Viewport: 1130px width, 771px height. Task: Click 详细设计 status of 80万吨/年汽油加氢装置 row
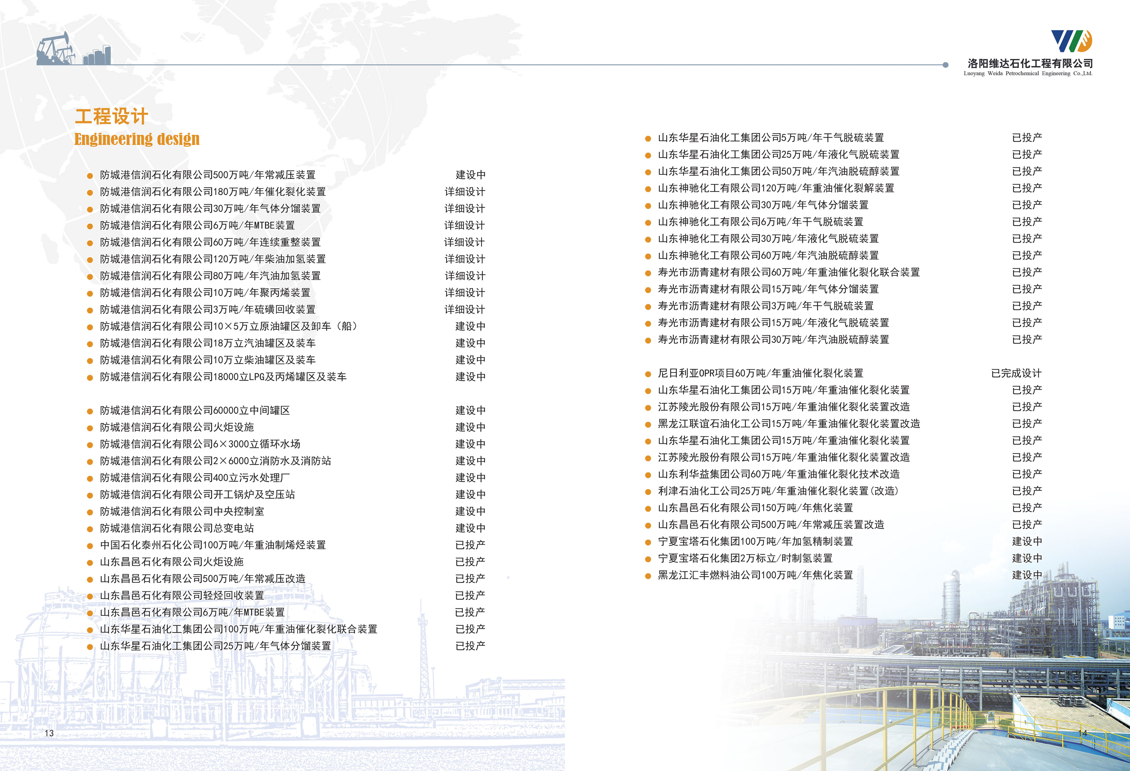pyautogui.click(x=465, y=276)
